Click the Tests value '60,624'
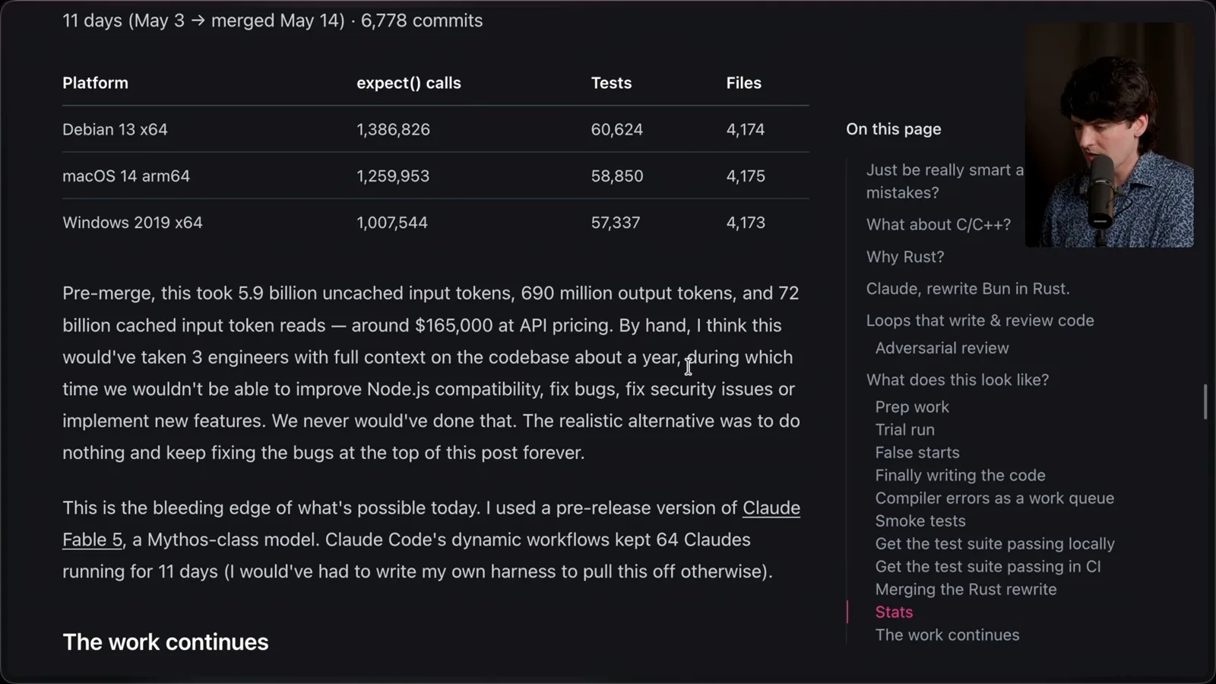Image resolution: width=1216 pixels, height=684 pixels. [x=617, y=129]
